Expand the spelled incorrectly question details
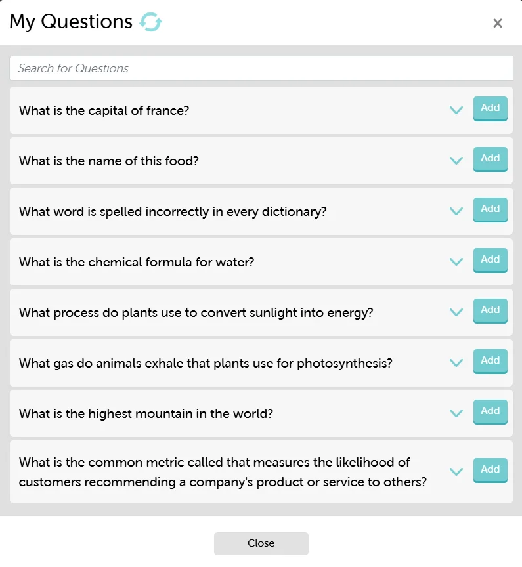522x567 pixels. (456, 211)
